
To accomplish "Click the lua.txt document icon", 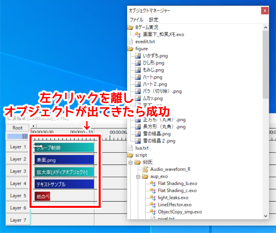I will tap(130, 148).
